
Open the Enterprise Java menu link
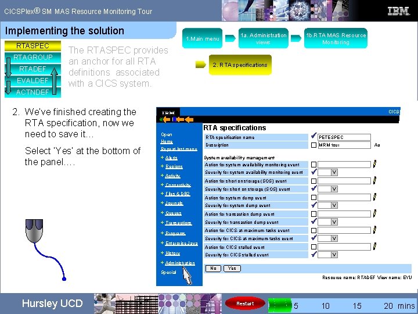click(x=181, y=243)
